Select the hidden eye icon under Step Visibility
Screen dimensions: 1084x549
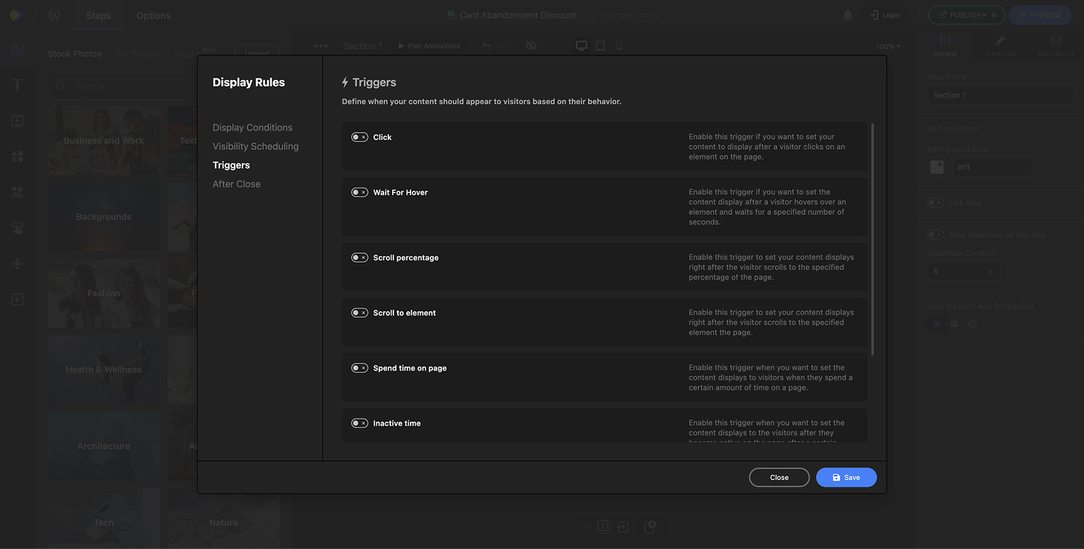[x=954, y=324]
